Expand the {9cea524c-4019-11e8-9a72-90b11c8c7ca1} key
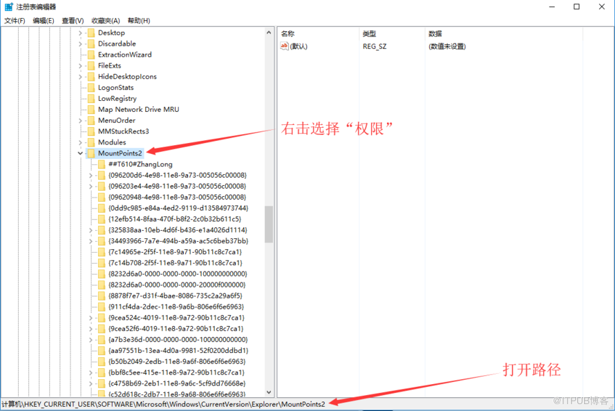 point(91,318)
